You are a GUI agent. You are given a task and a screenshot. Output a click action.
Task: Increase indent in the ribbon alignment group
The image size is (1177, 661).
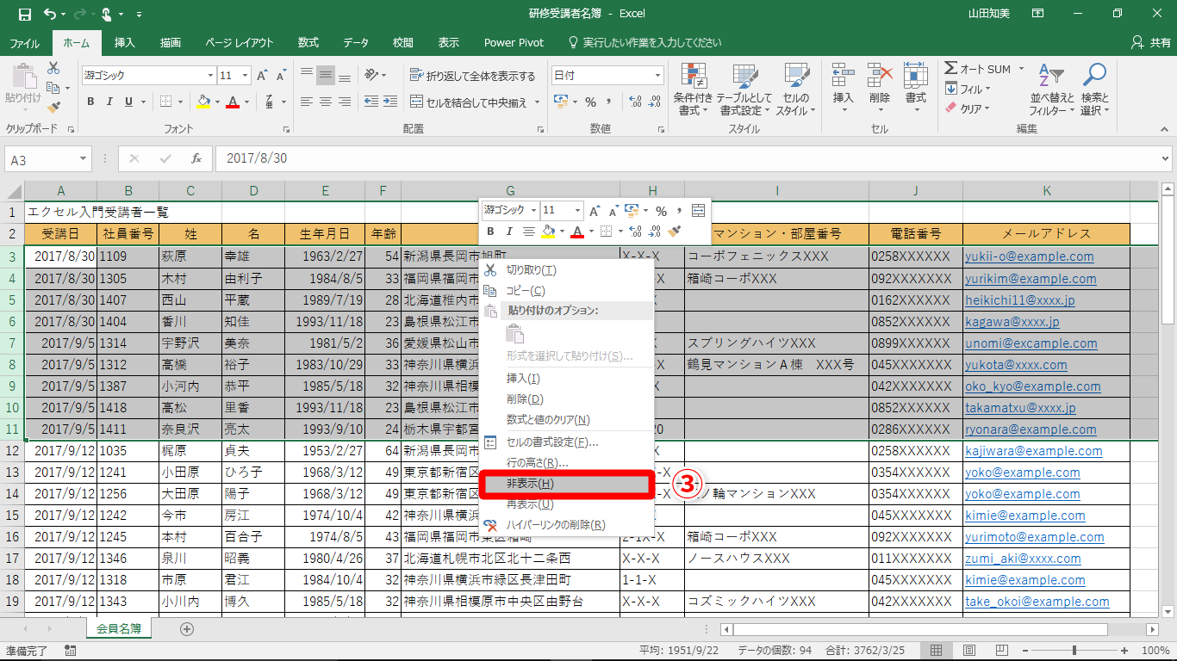[x=390, y=102]
